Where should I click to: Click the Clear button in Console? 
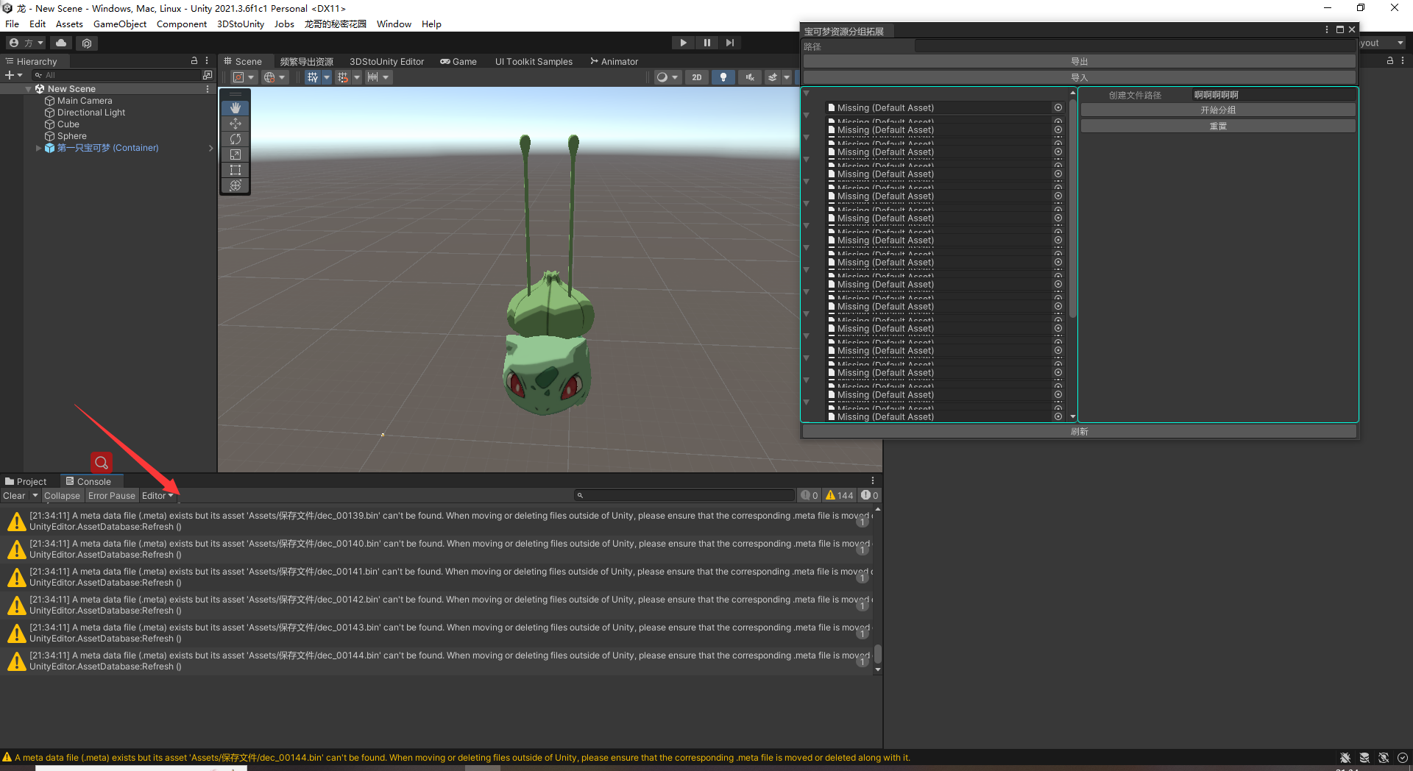(x=15, y=496)
